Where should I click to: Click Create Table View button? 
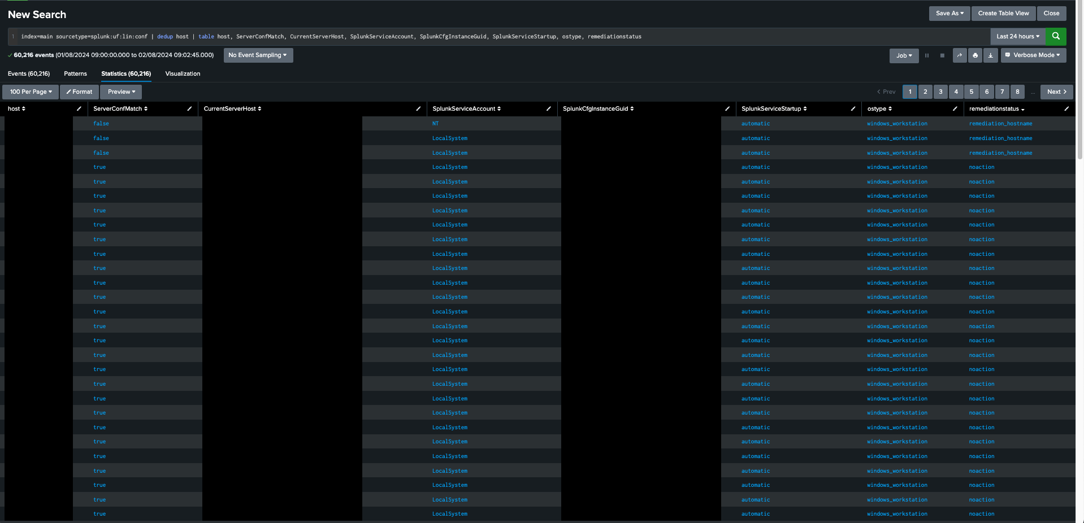coord(1003,14)
